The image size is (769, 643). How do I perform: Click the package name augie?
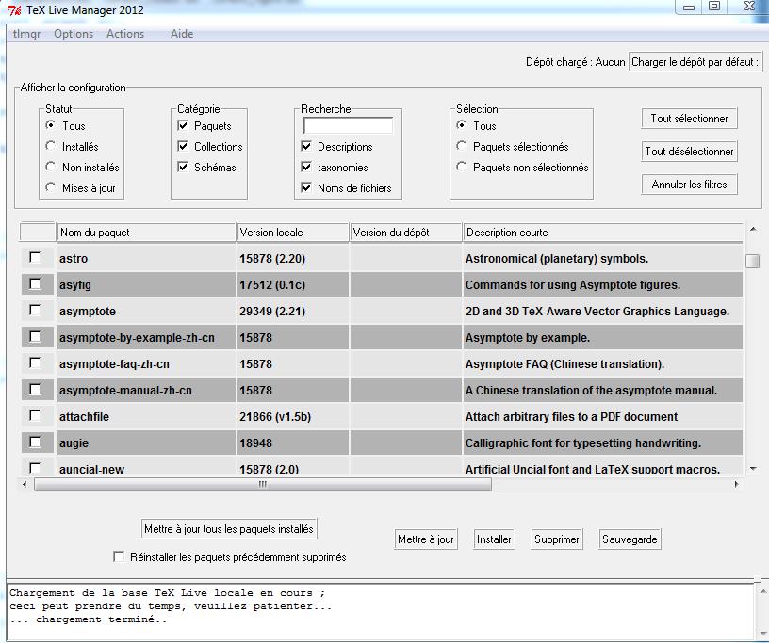coord(74,443)
